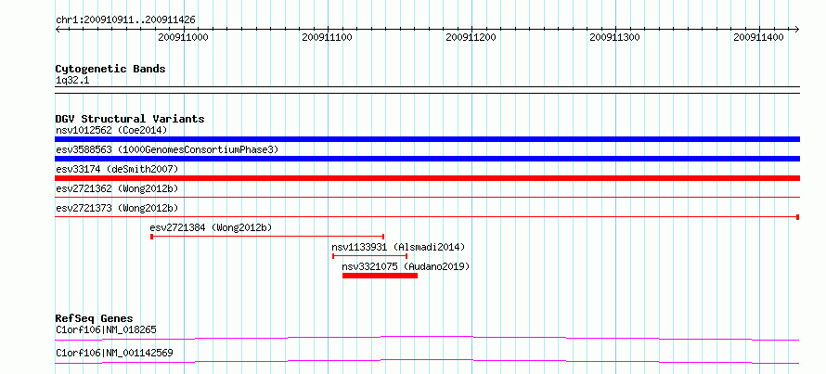Open the esv33174 (deSmith2007) label

coord(117,169)
